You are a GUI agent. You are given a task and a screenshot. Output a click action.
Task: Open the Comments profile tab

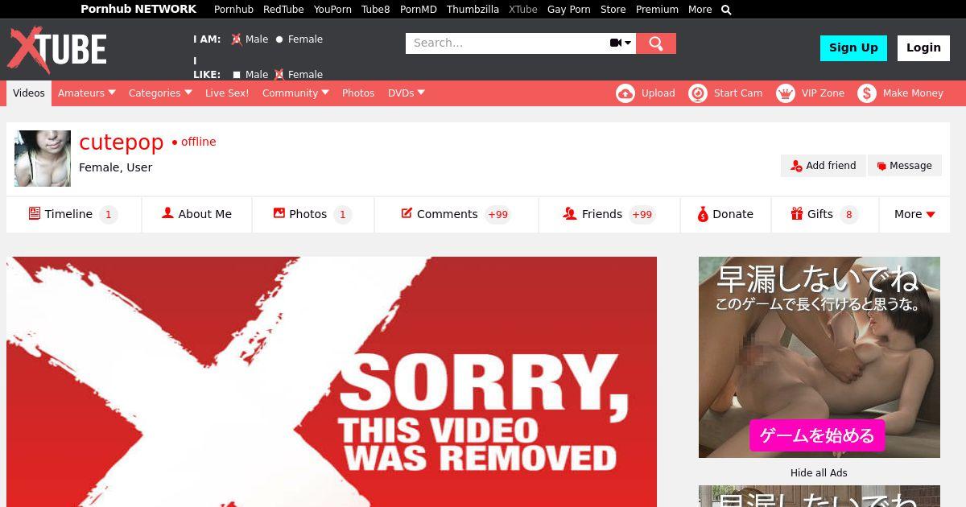456,214
